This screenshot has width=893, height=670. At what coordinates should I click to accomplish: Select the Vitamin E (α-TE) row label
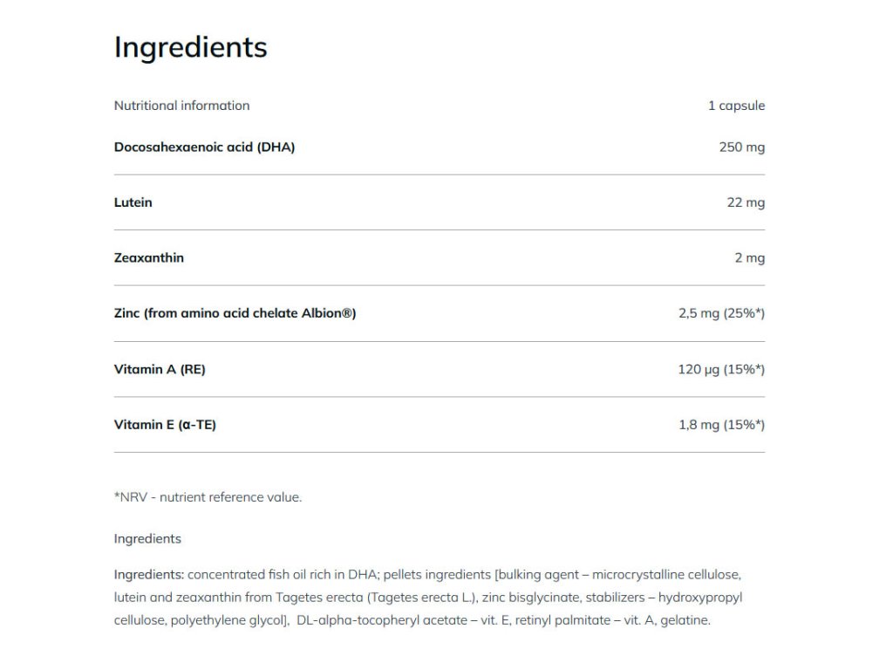click(165, 425)
